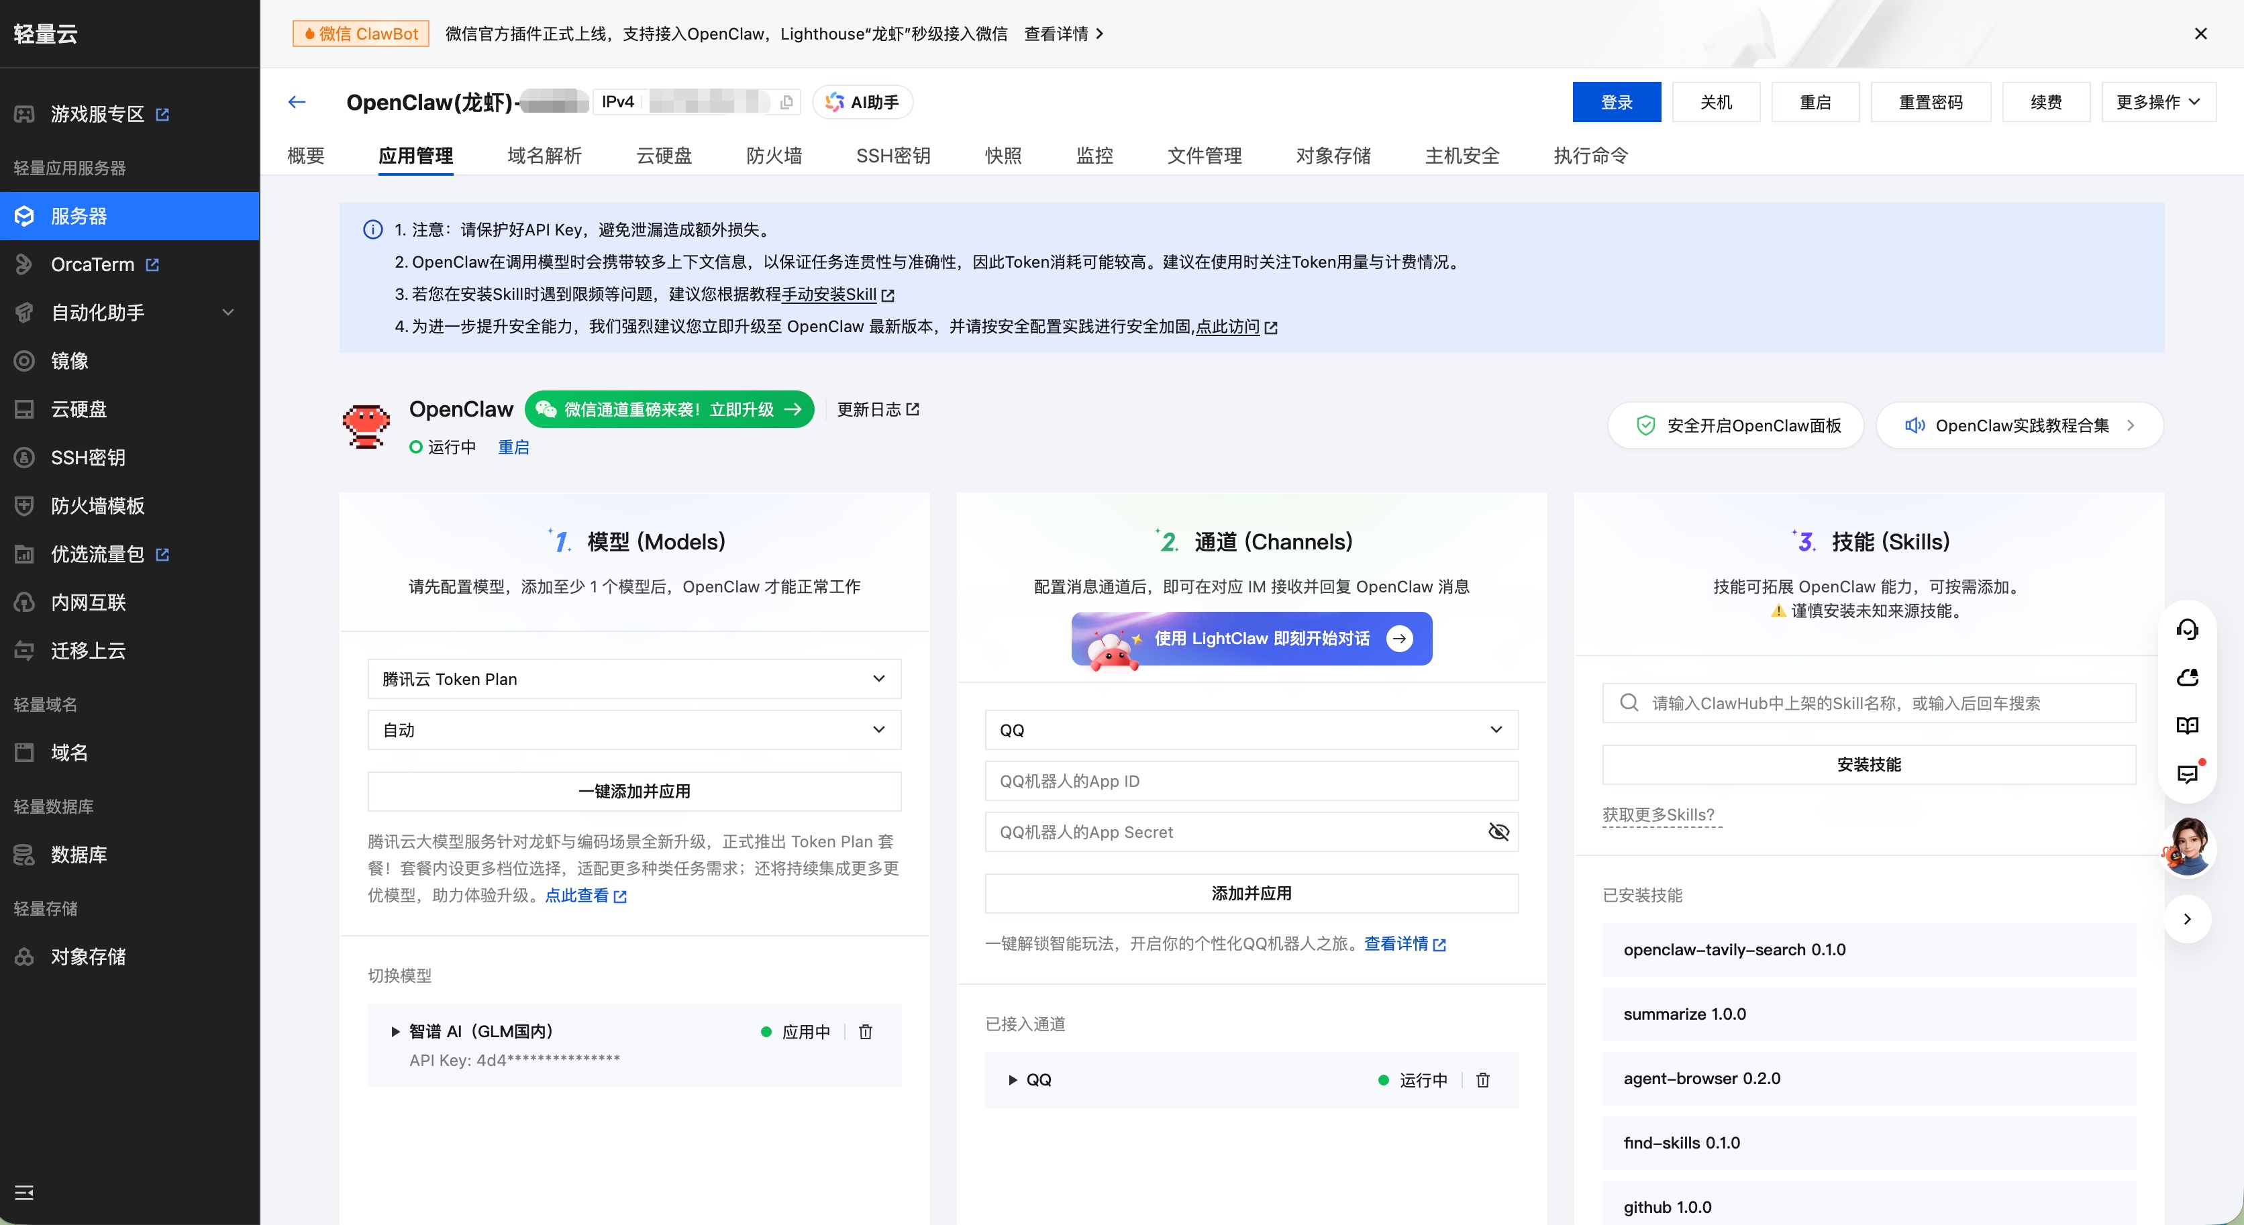Switch to 执行命令 tab
2244x1225 pixels.
(1590, 156)
